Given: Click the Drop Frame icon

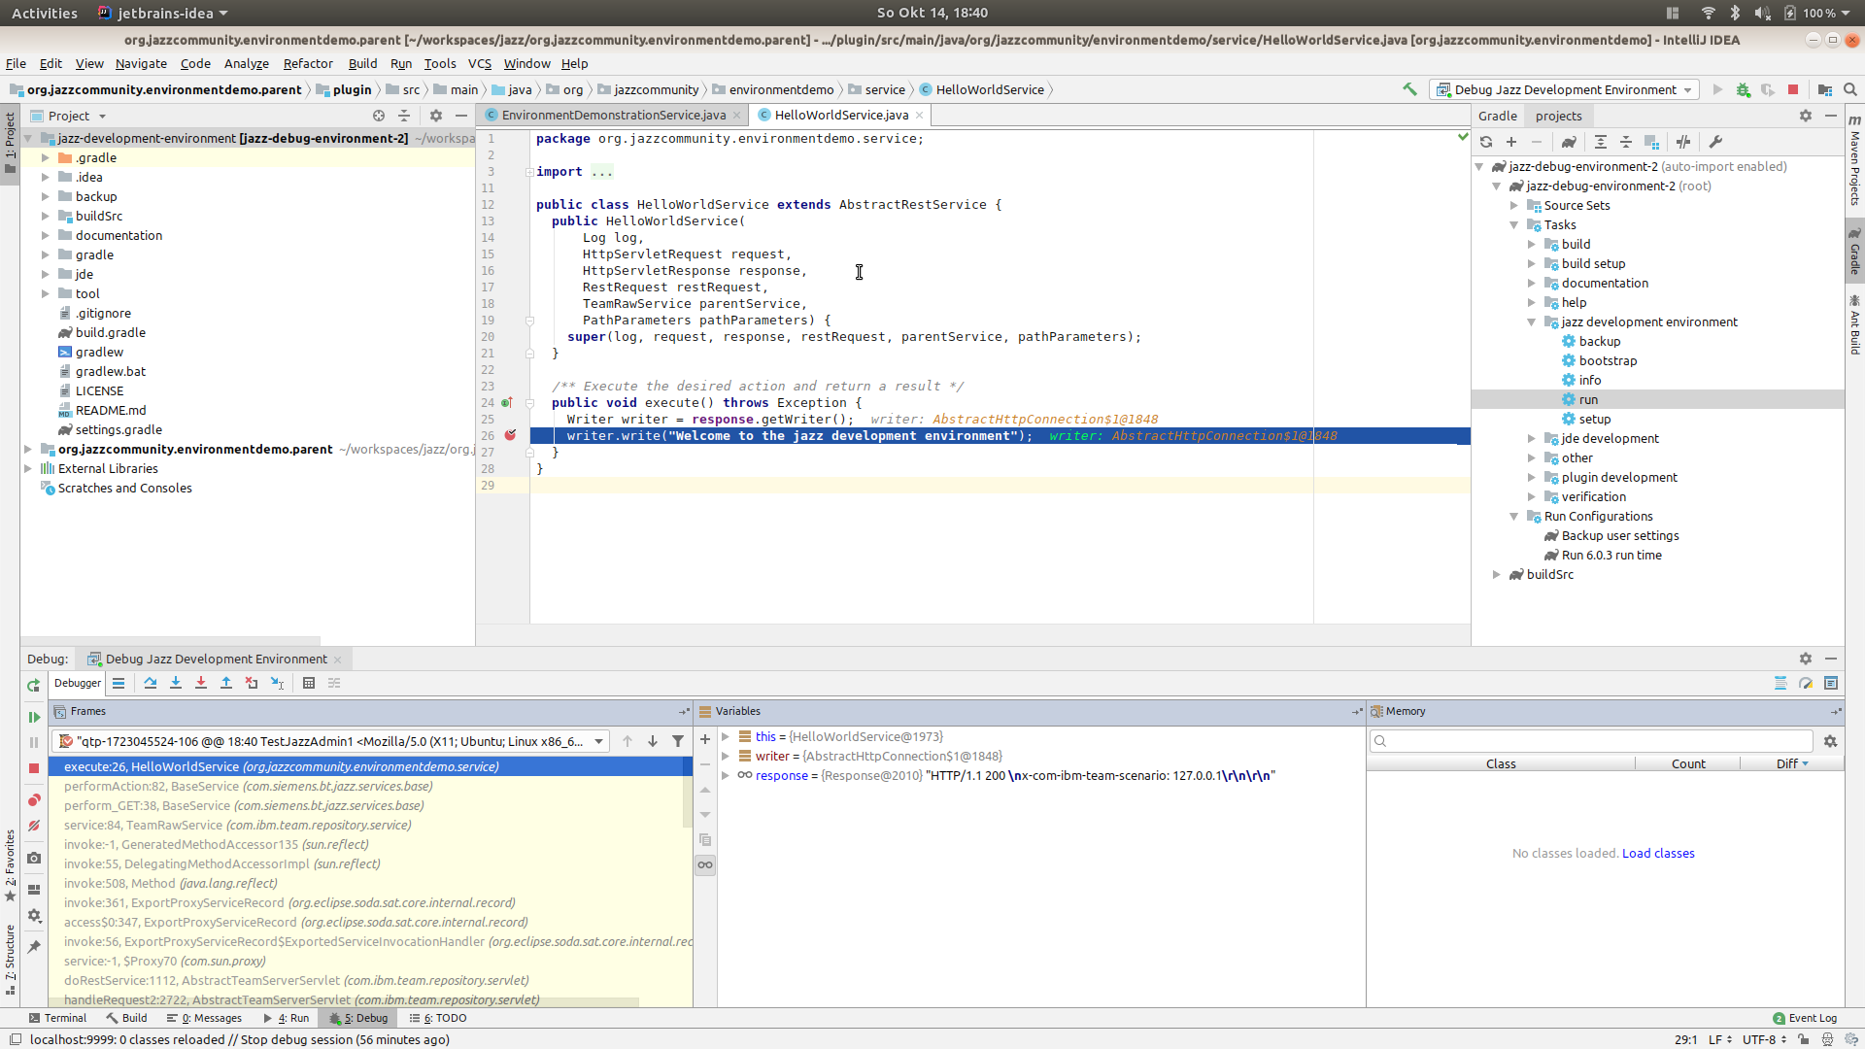Looking at the screenshot, I should click(252, 683).
